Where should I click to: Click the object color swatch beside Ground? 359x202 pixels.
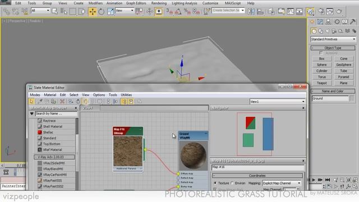352,98
